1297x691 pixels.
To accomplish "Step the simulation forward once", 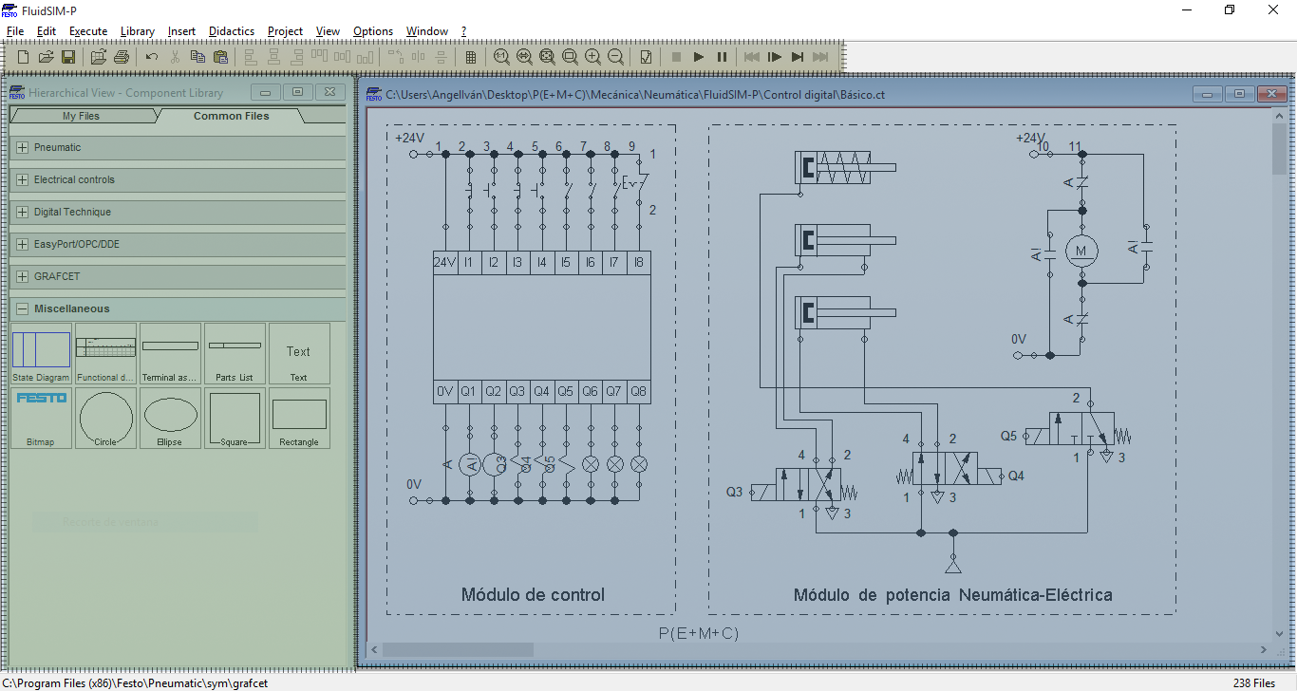I will [x=774, y=57].
